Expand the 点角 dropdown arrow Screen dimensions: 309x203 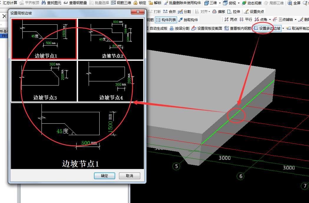pos(270,20)
